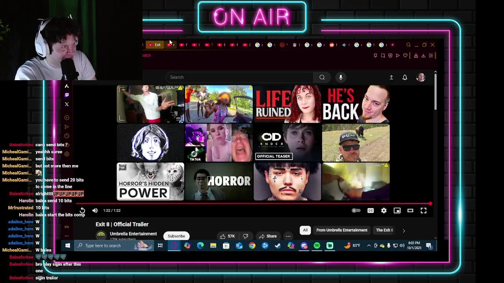Open the man with sunglasses field thumbnail
The width and height of the screenshot is (504, 283).
[356, 143]
